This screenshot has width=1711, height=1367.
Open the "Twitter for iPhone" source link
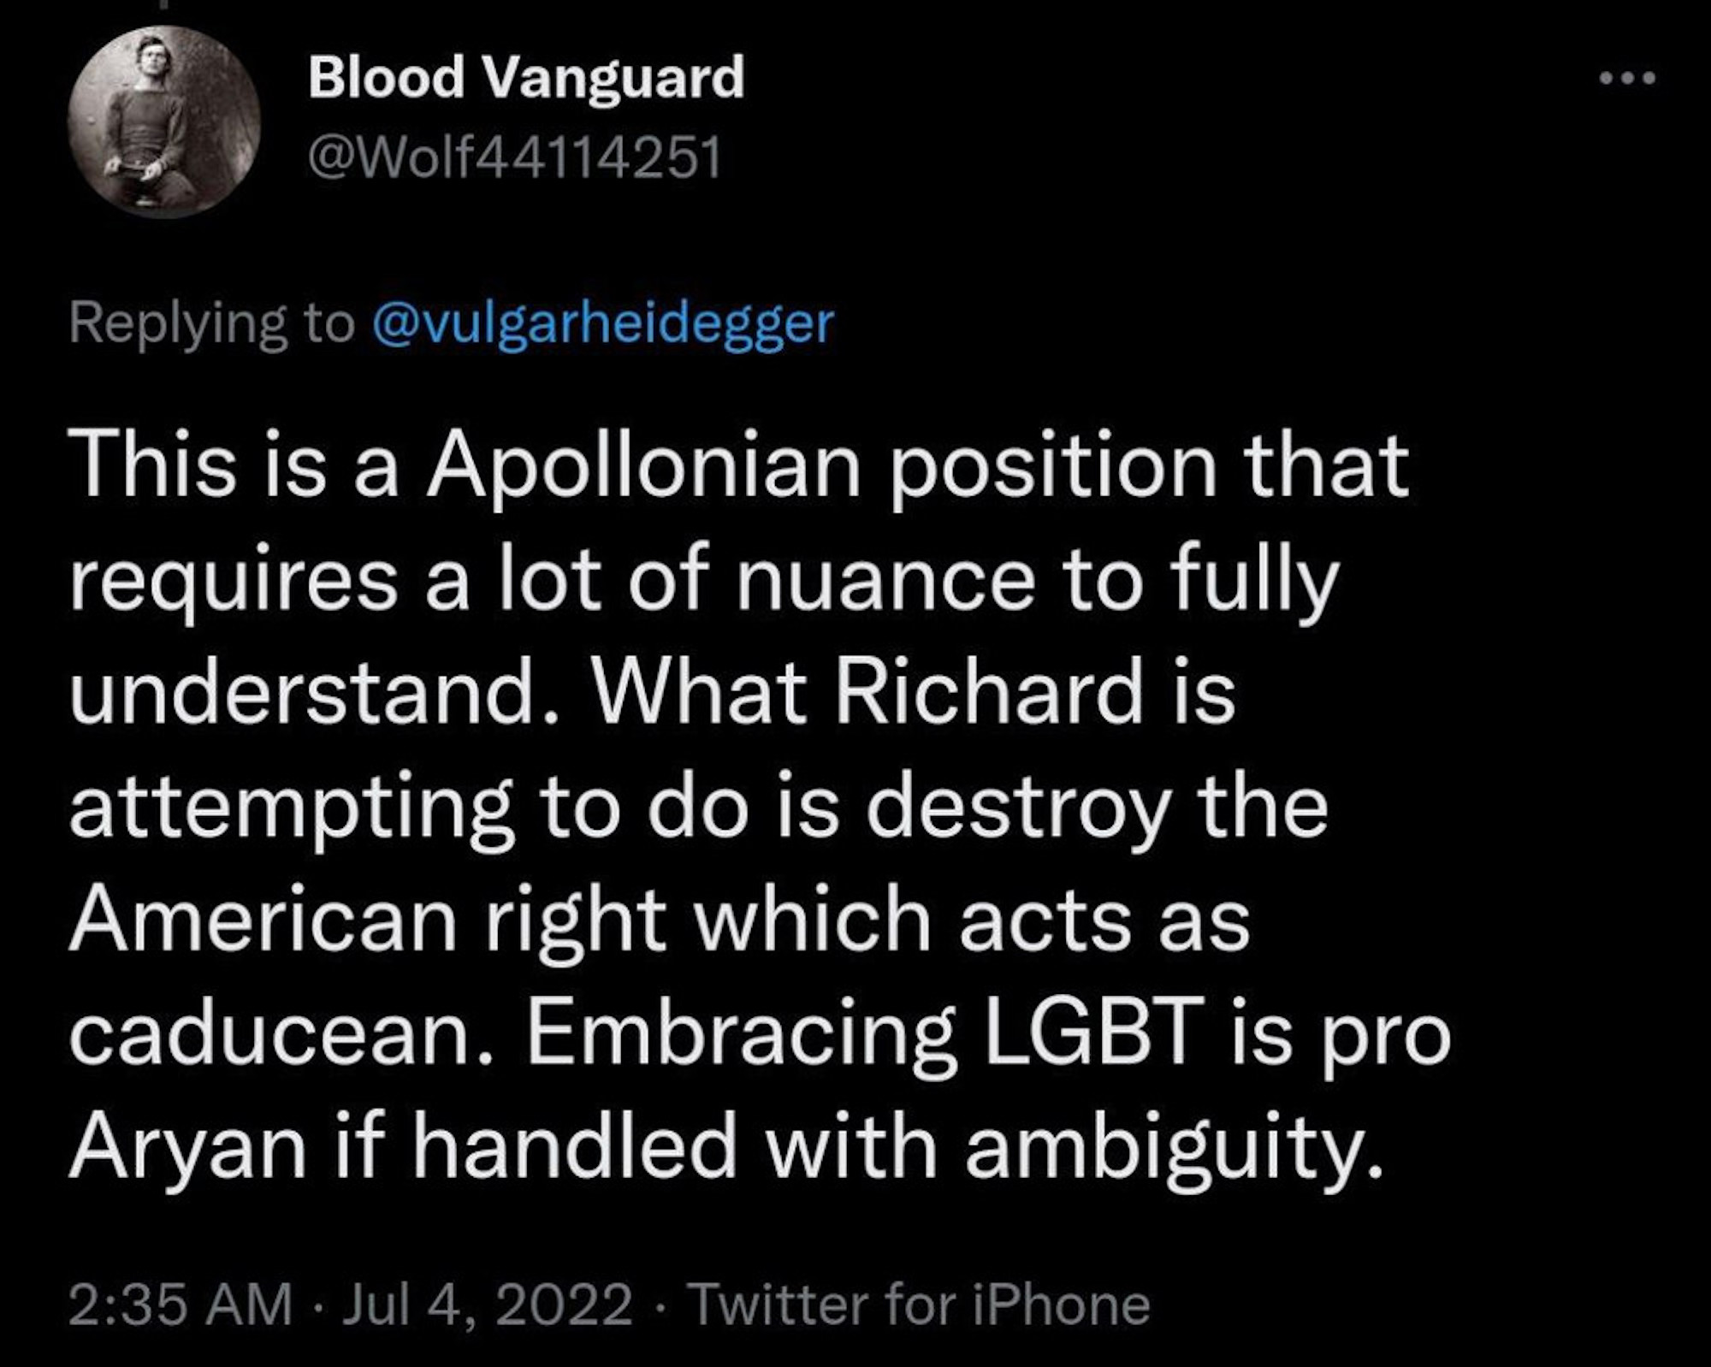point(920,1305)
